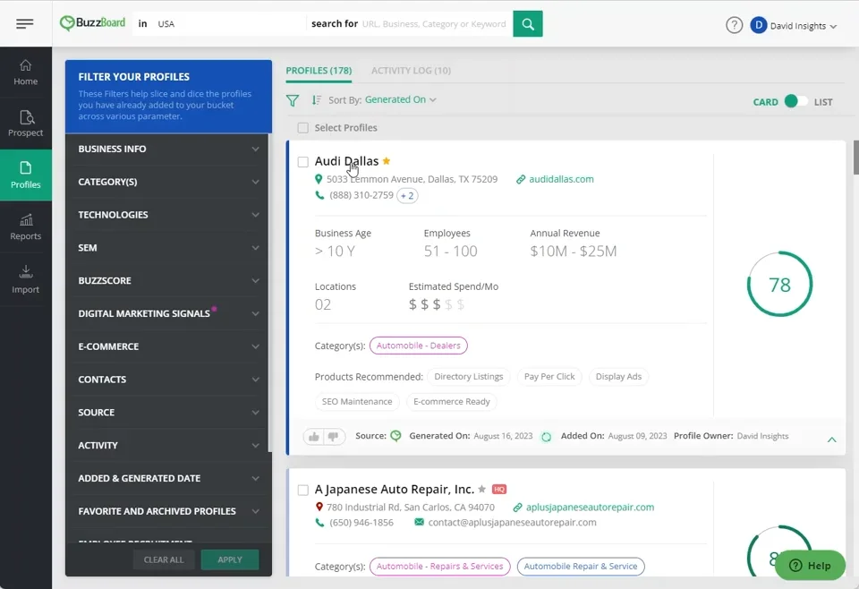Viewport: 859px width, 589px height.
Task: Open the help question mark icon
Action: pos(734,25)
